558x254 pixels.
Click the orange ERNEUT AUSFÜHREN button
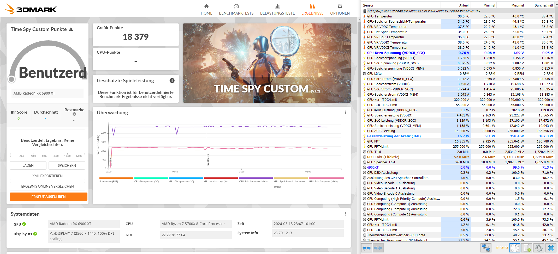(49, 197)
